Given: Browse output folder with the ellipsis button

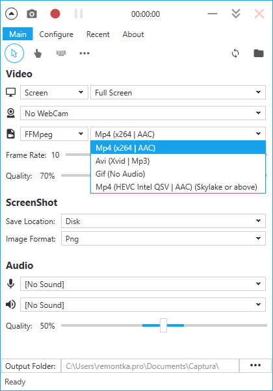Looking at the screenshot, I should 255,365.
